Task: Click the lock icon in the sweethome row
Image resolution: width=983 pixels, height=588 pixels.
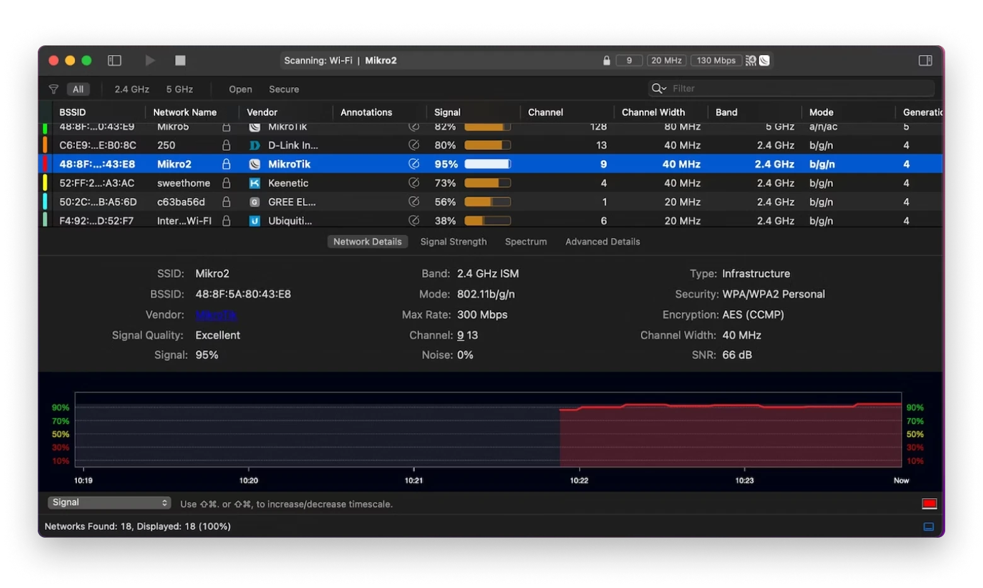Action: pos(226,183)
